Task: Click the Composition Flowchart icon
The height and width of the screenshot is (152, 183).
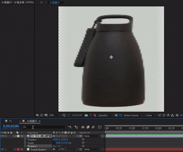Action: (x=172, y=115)
